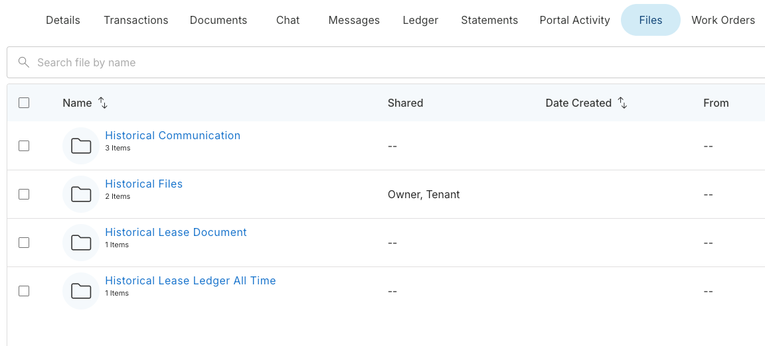Click the From column header
The image size is (765, 346).
click(x=717, y=103)
